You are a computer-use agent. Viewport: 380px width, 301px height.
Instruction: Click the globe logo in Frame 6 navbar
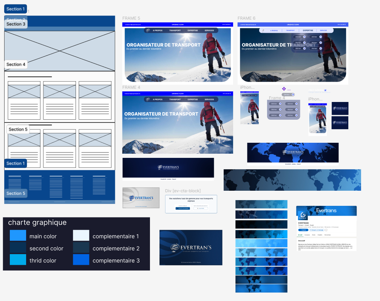tap(263, 30)
